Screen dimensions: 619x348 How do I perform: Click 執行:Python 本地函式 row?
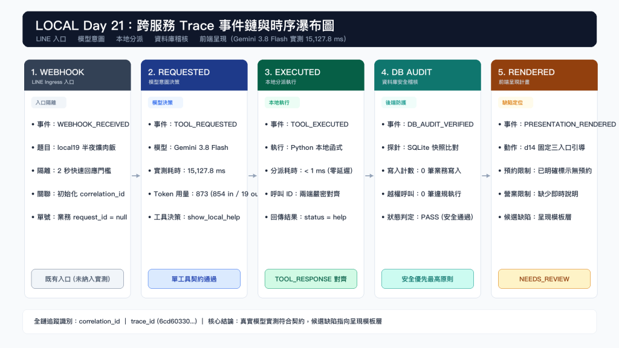pyautogui.click(x=303, y=147)
